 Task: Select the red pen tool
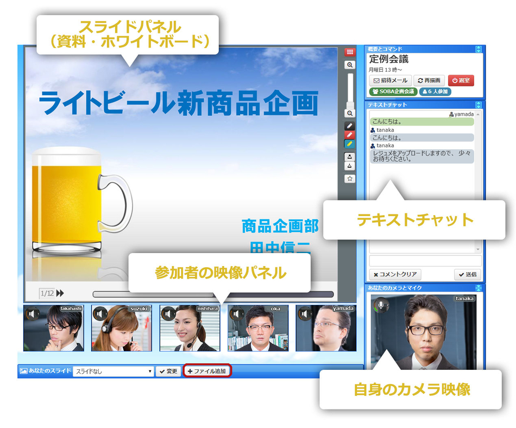350,135
